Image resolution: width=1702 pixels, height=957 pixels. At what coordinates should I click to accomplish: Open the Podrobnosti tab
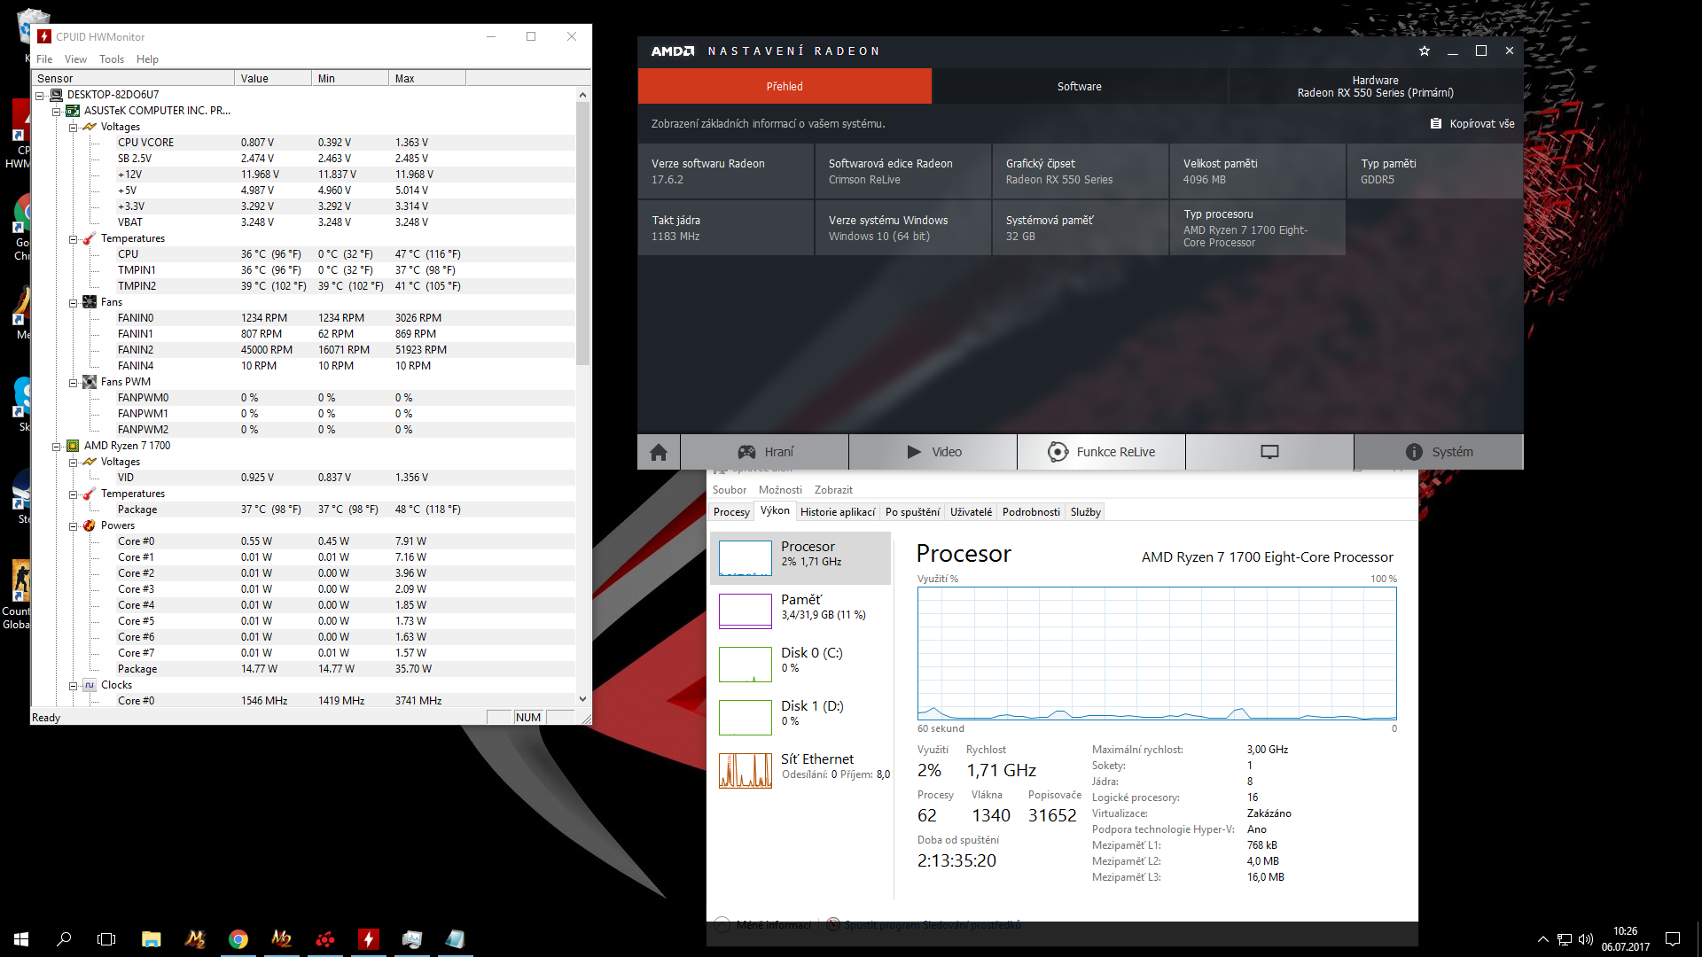(1031, 512)
